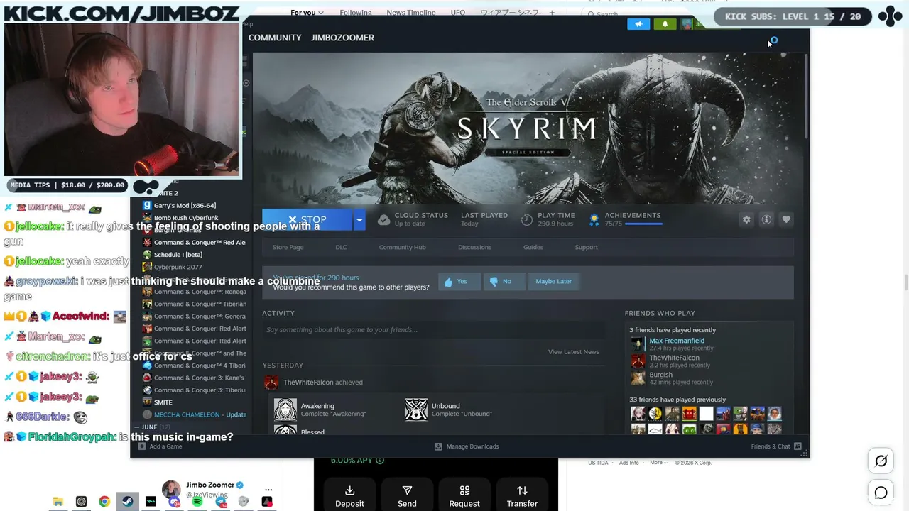Select Bomb Rush Cyberfunk in library

(186, 218)
